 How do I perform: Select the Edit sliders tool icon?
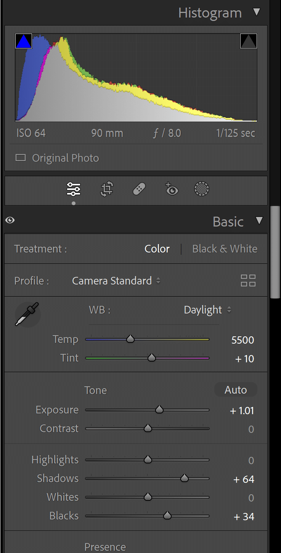coord(73,189)
